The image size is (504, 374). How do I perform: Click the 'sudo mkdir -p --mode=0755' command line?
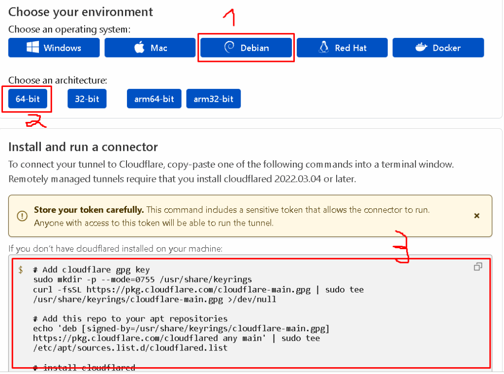(142, 280)
